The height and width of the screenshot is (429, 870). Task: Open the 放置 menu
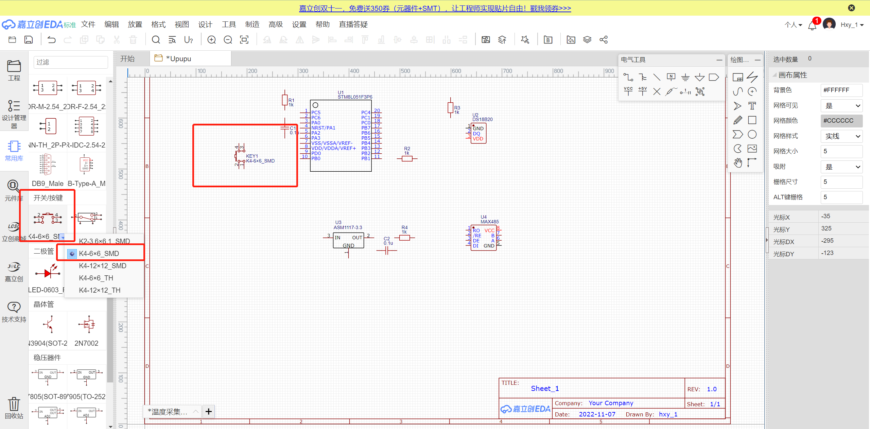pyautogui.click(x=135, y=24)
